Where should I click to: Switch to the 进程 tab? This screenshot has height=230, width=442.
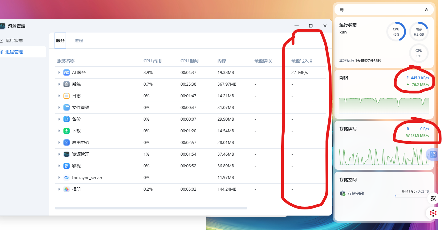point(79,41)
